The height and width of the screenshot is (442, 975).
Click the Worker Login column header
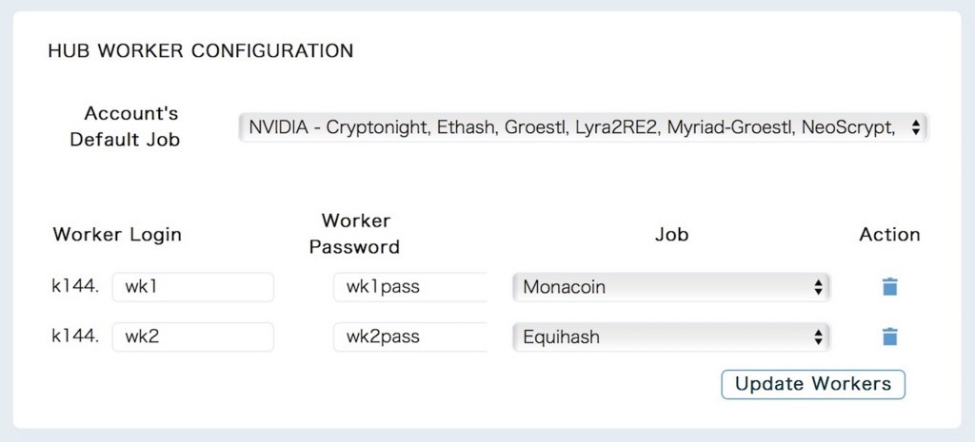(x=117, y=234)
